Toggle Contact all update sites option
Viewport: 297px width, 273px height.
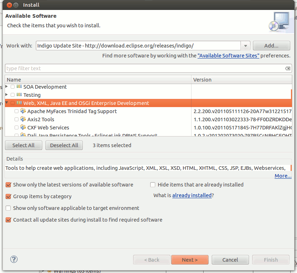8,220
